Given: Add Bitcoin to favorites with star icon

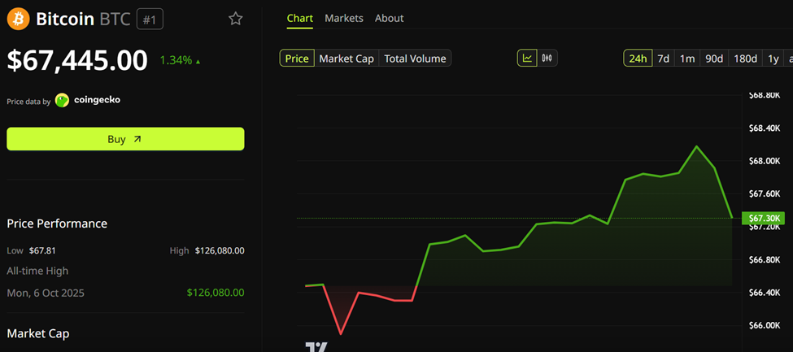Looking at the screenshot, I should 235,19.
